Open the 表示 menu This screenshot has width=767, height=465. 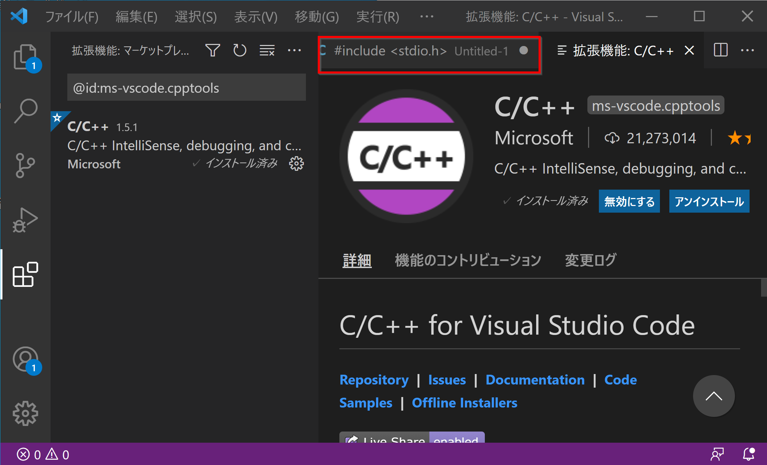pyautogui.click(x=256, y=16)
